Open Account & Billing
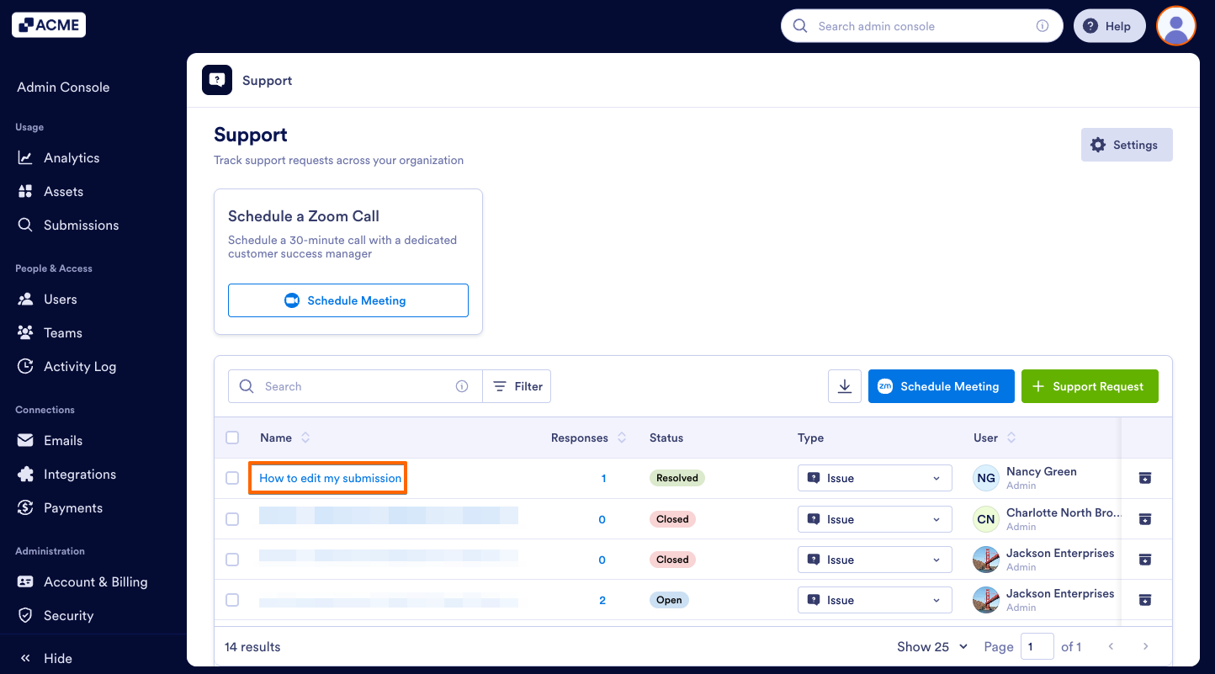The width and height of the screenshot is (1215, 674). click(x=95, y=581)
